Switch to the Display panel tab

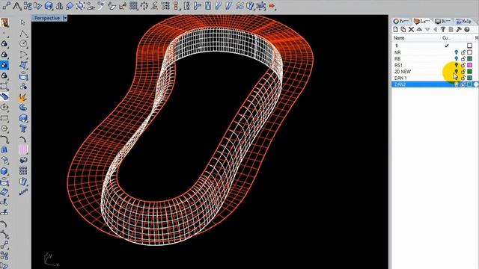443,21
